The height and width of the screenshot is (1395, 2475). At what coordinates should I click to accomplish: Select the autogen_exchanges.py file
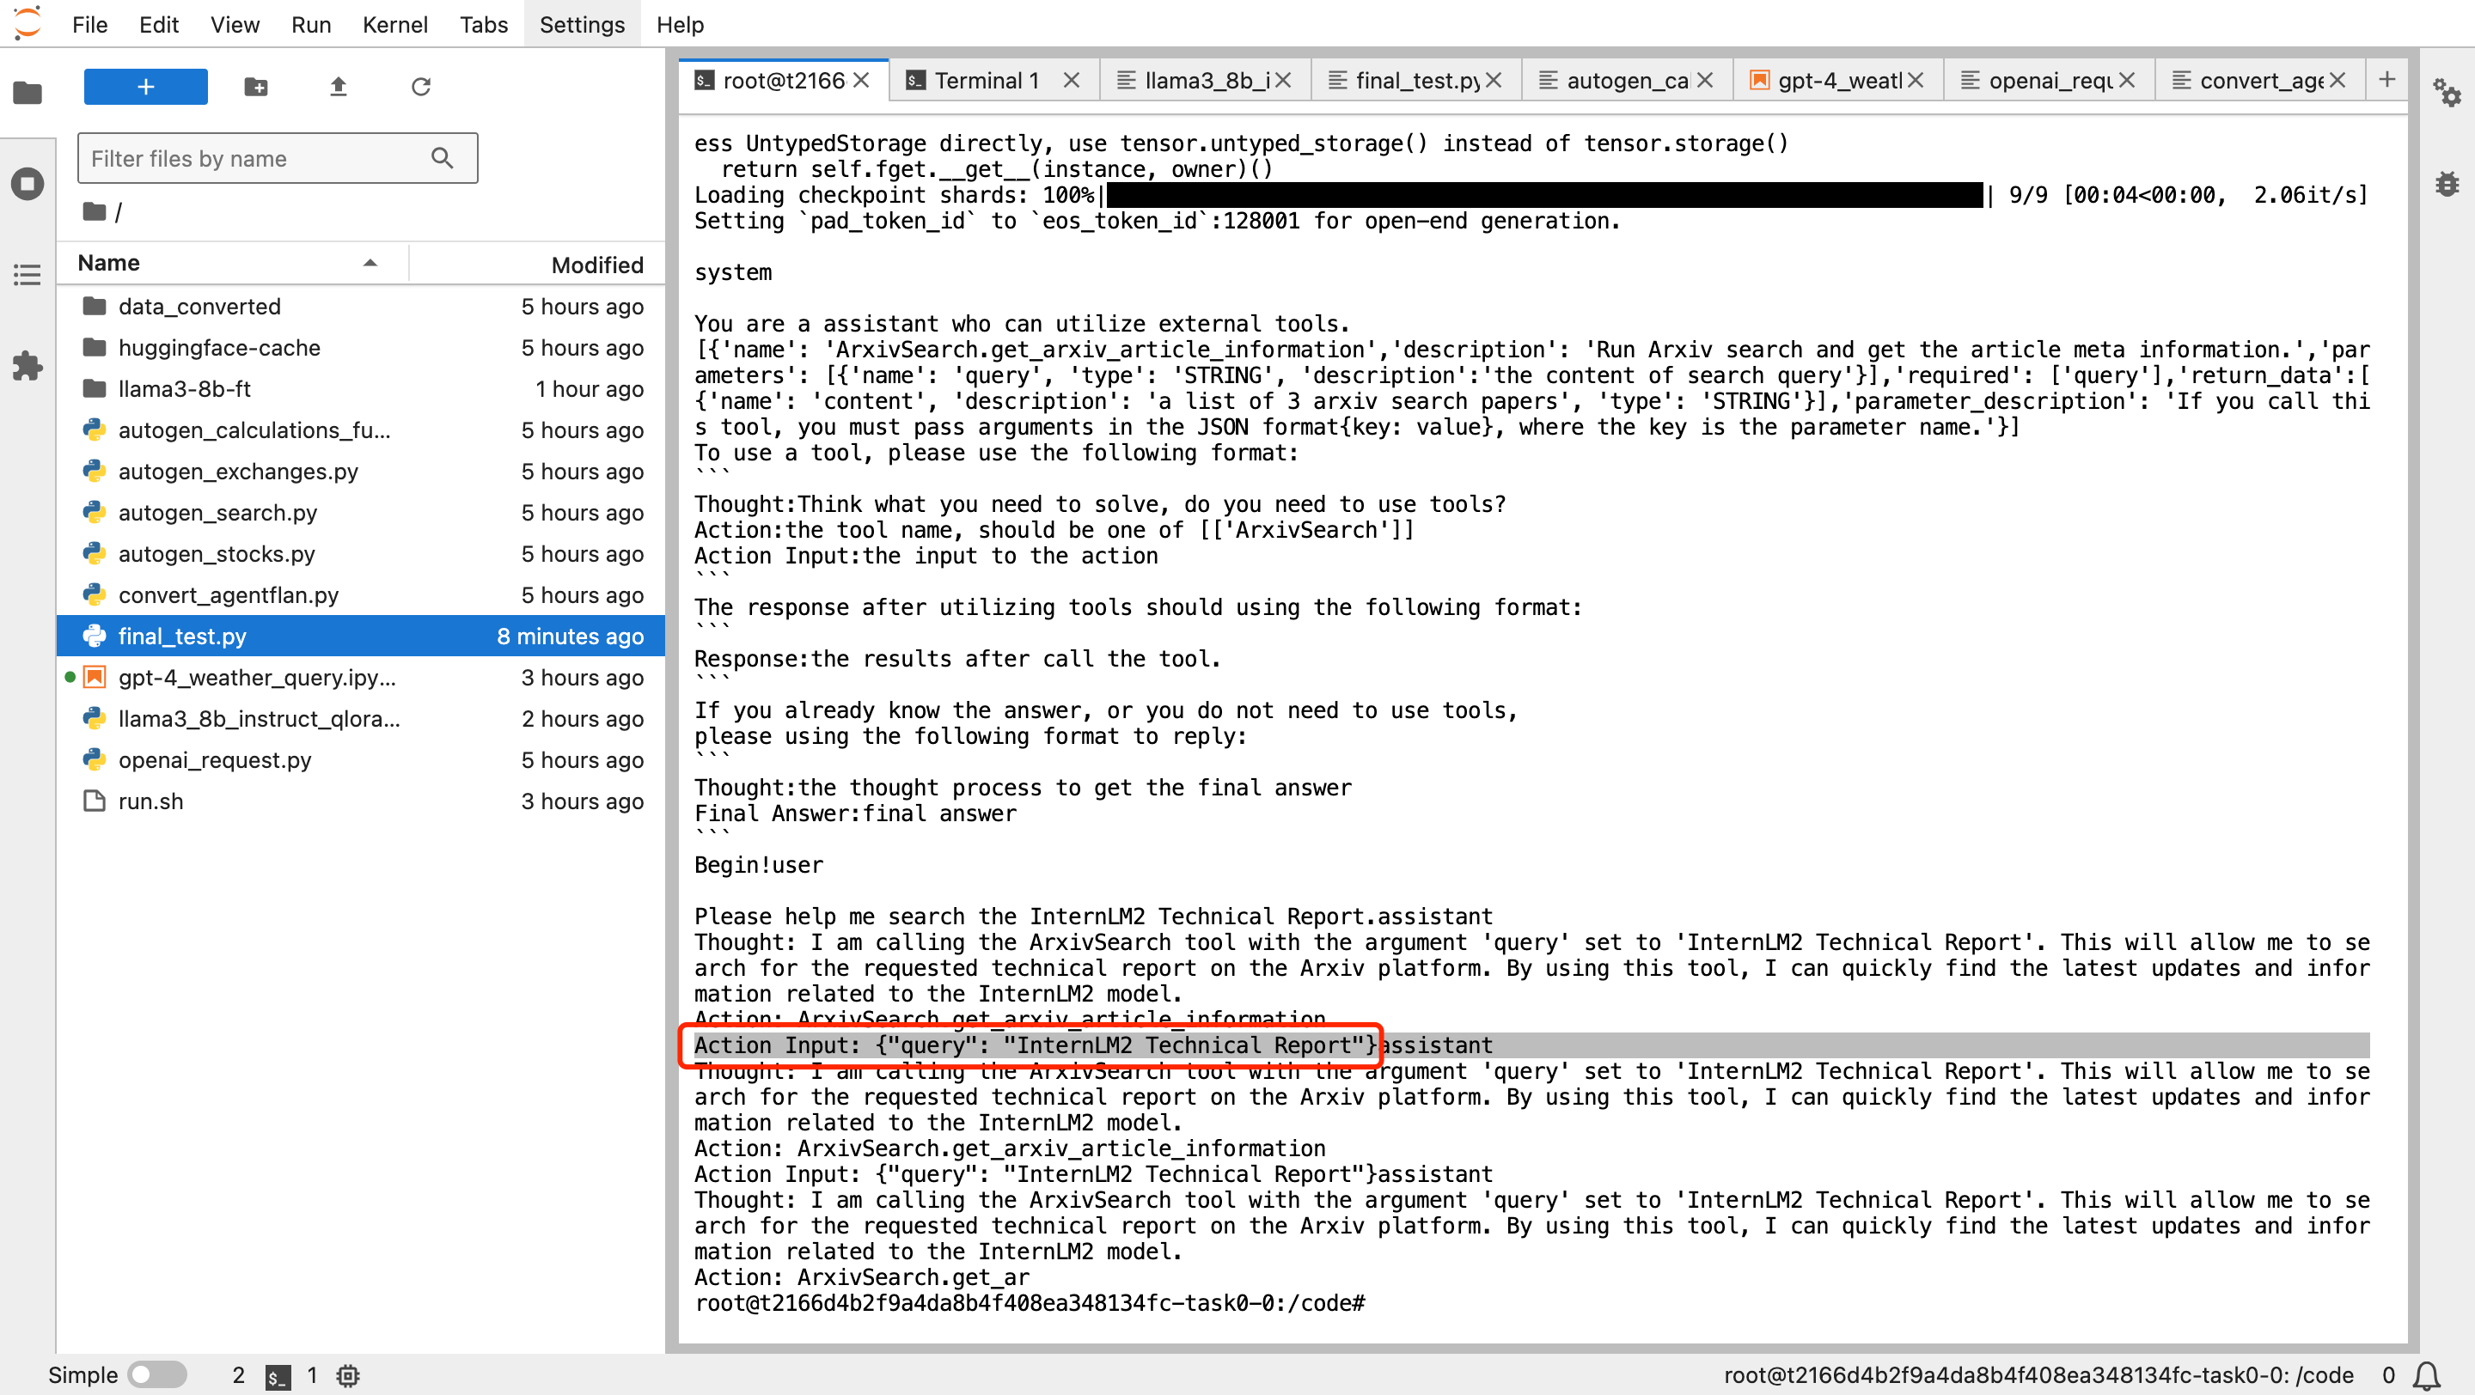coord(361,472)
